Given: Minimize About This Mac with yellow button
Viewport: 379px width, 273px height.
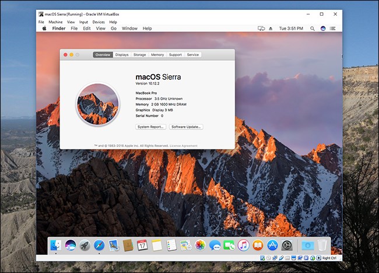Looking at the screenshot, I should click(72, 55).
